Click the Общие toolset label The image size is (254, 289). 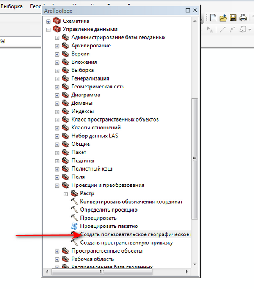click(x=81, y=144)
